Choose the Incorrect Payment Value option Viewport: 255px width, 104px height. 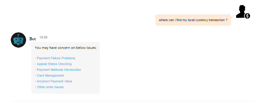55,81
